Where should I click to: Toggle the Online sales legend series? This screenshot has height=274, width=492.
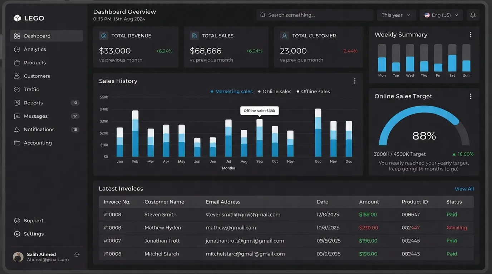(x=275, y=92)
